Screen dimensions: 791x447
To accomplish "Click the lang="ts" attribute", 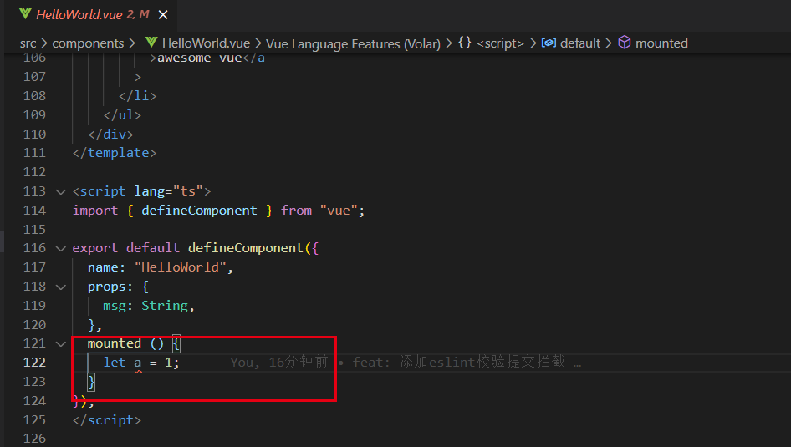I will 169,191.
